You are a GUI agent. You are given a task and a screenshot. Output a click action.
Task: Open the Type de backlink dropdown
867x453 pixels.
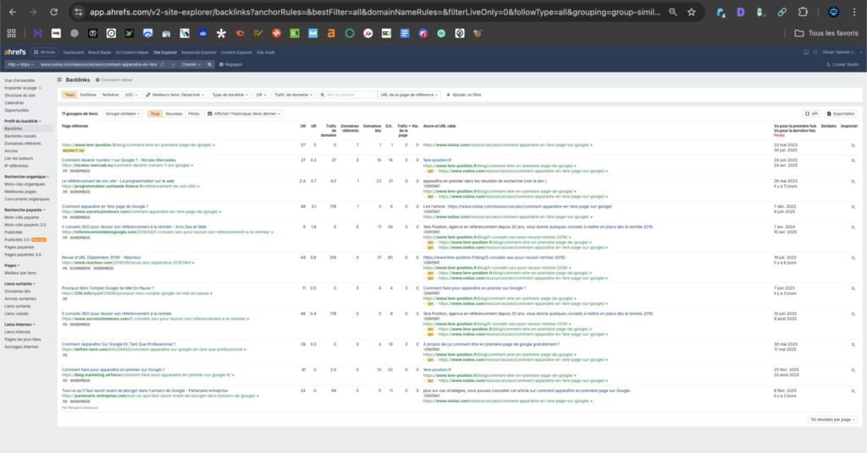pos(229,95)
